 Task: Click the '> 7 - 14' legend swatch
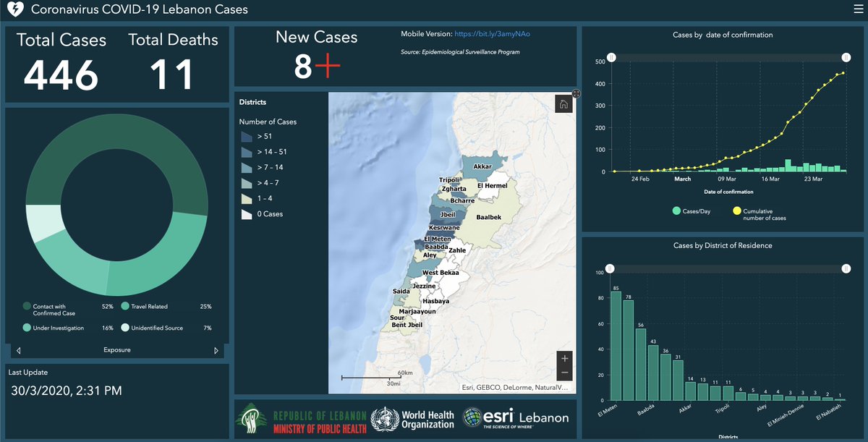[247, 167]
